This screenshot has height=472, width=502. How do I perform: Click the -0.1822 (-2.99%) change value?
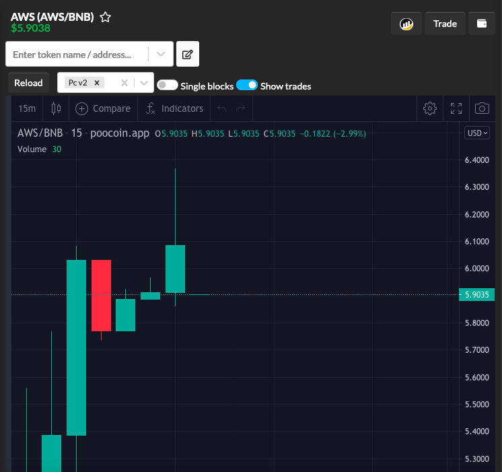332,133
